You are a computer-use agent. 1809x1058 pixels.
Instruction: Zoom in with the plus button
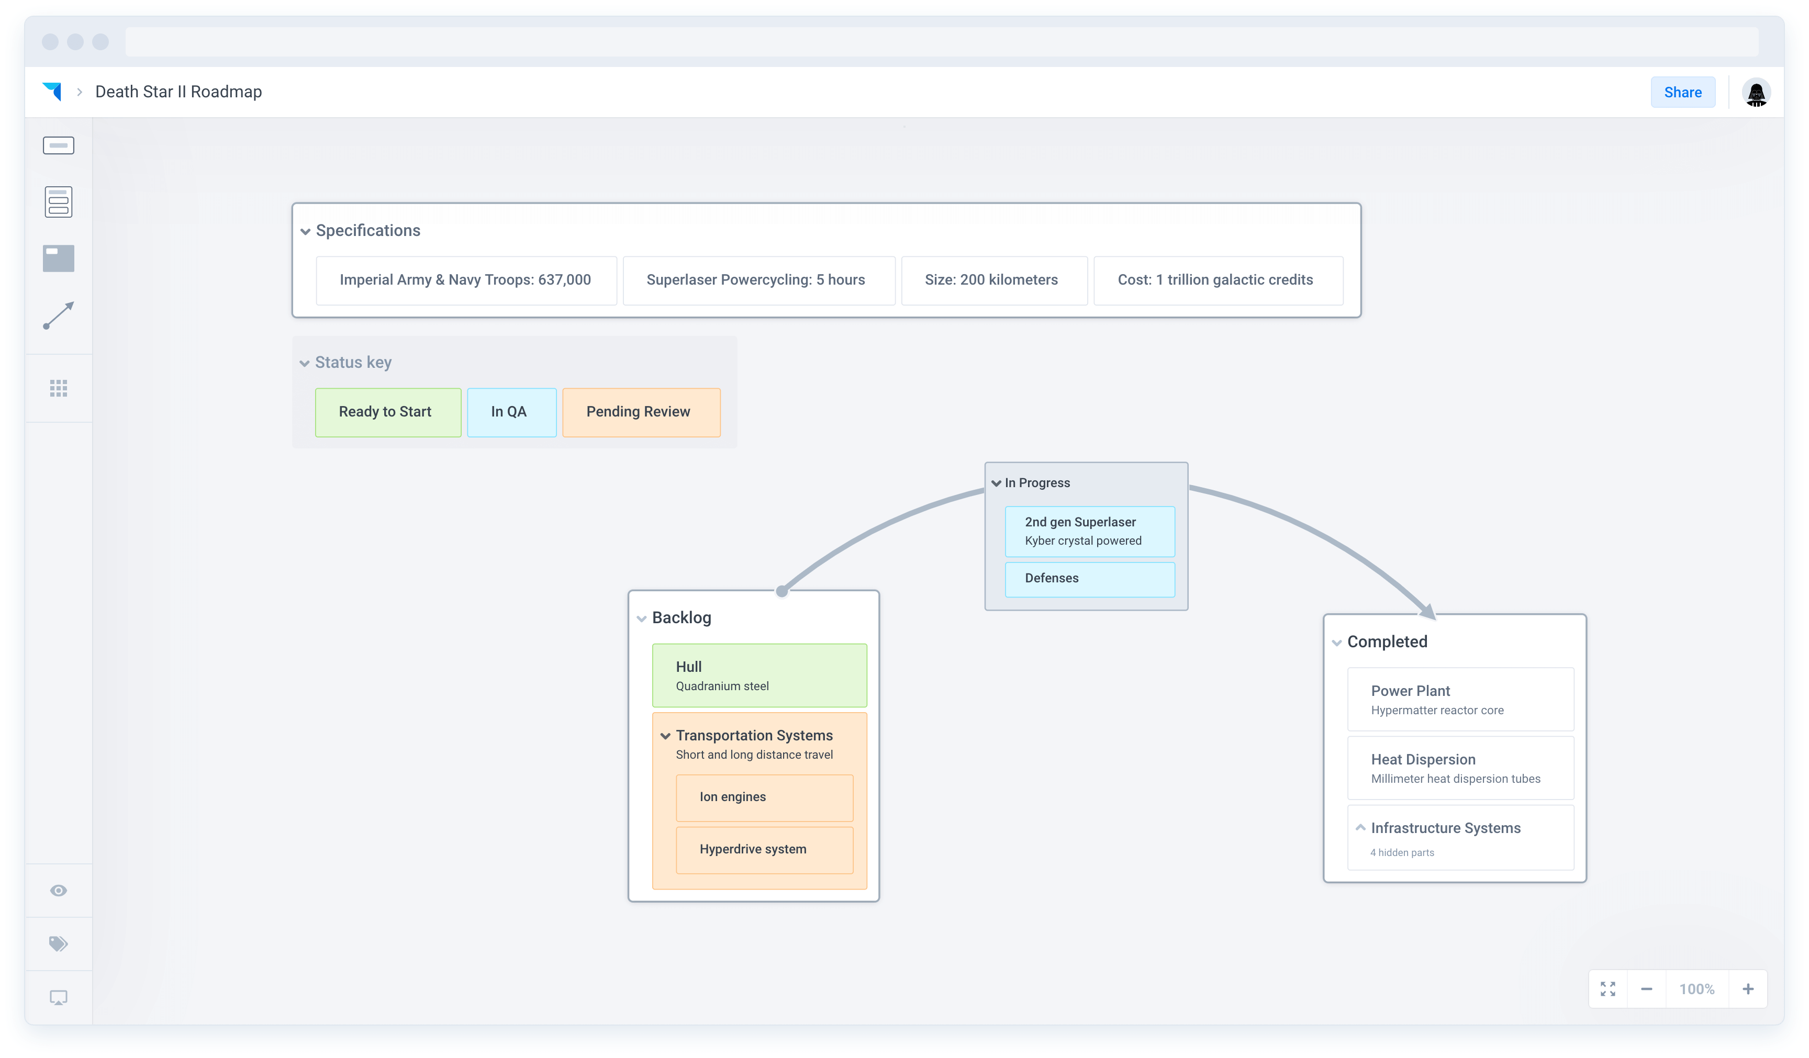1748,989
